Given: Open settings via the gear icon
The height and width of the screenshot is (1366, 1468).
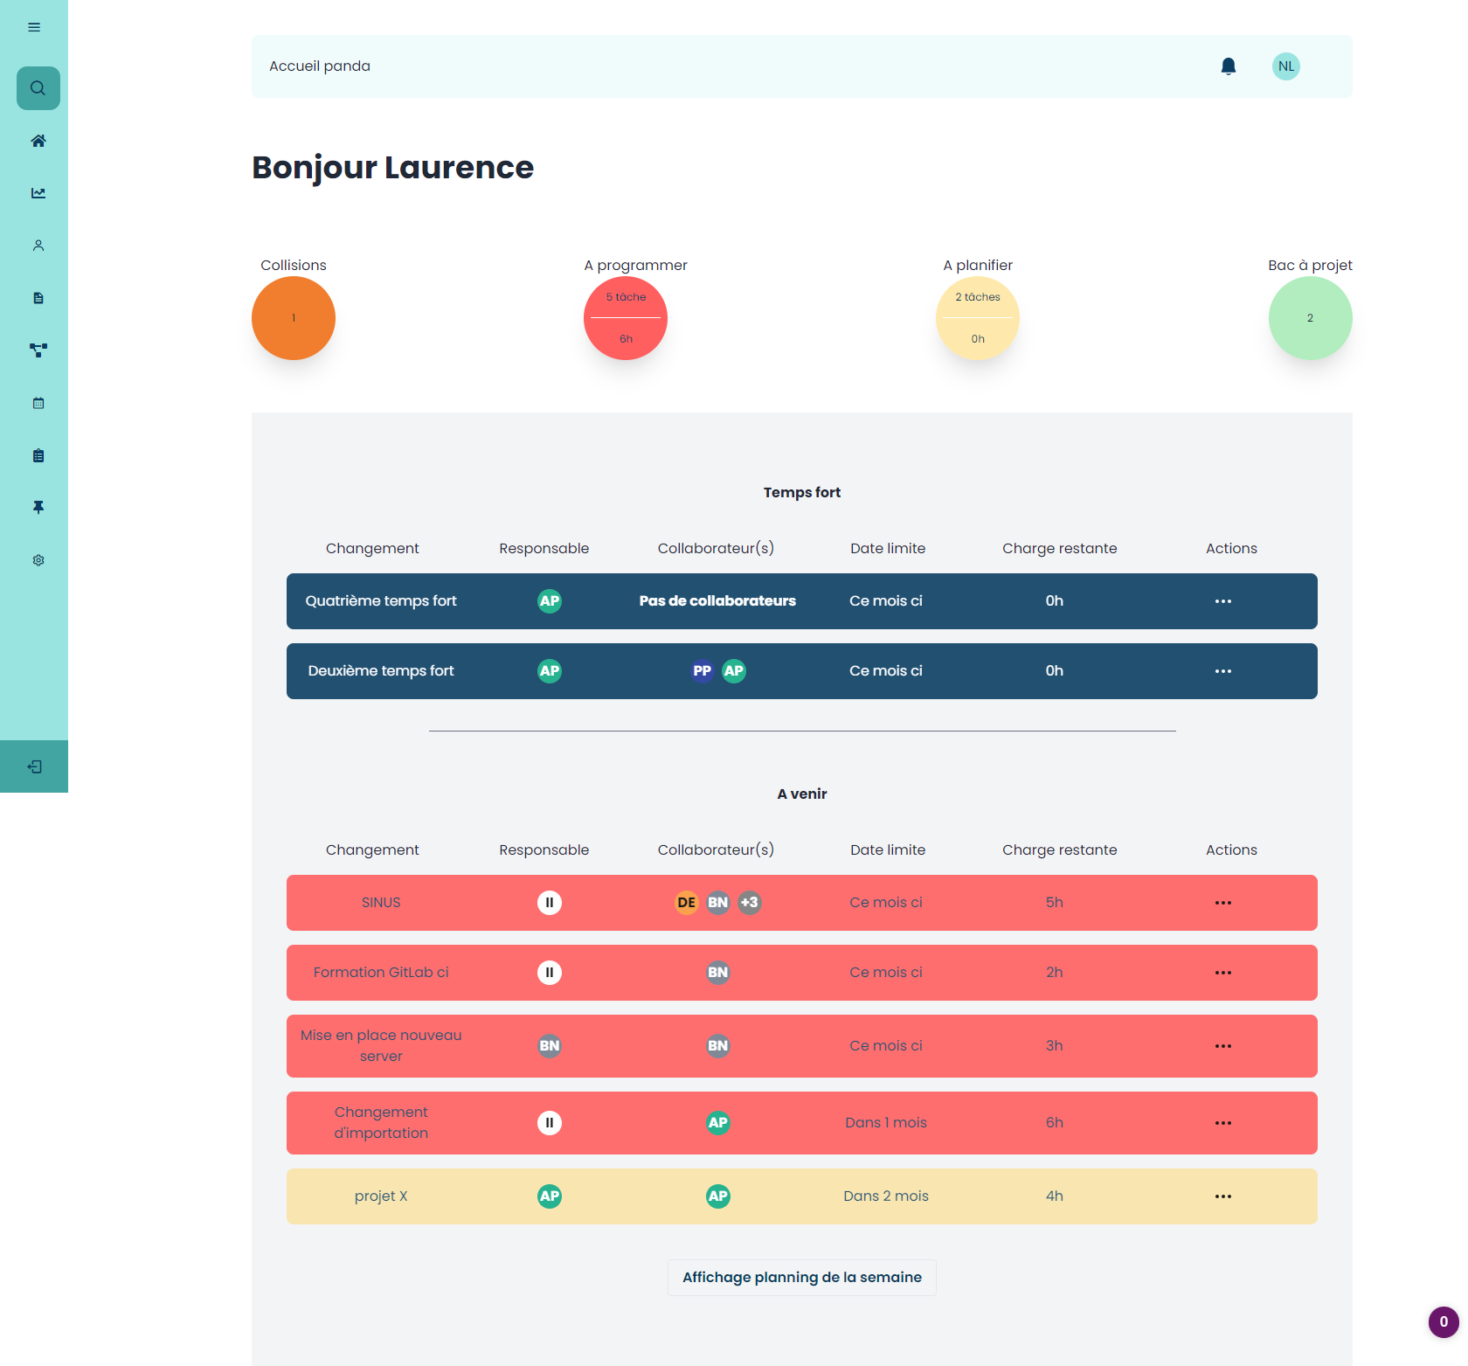Looking at the screenshot, I should (38, 560).
